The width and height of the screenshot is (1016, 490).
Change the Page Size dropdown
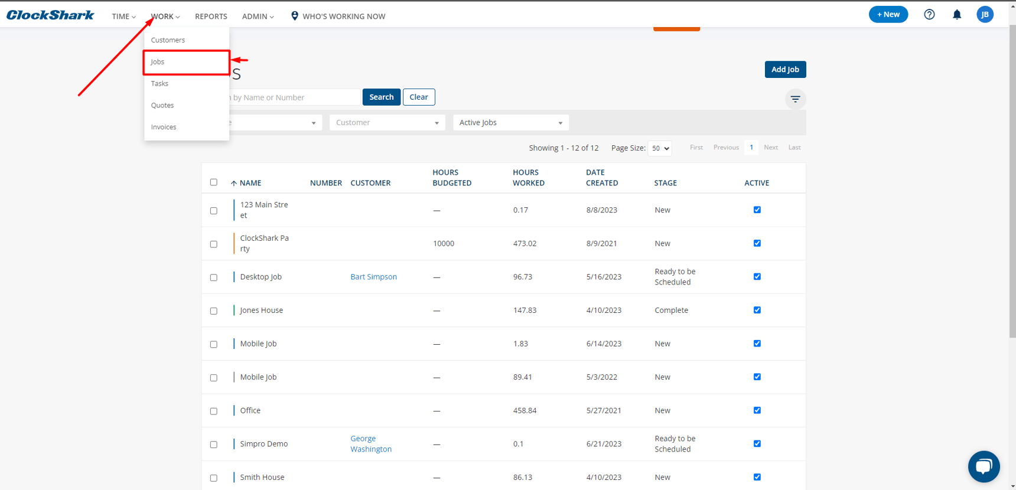pos(659,149)
